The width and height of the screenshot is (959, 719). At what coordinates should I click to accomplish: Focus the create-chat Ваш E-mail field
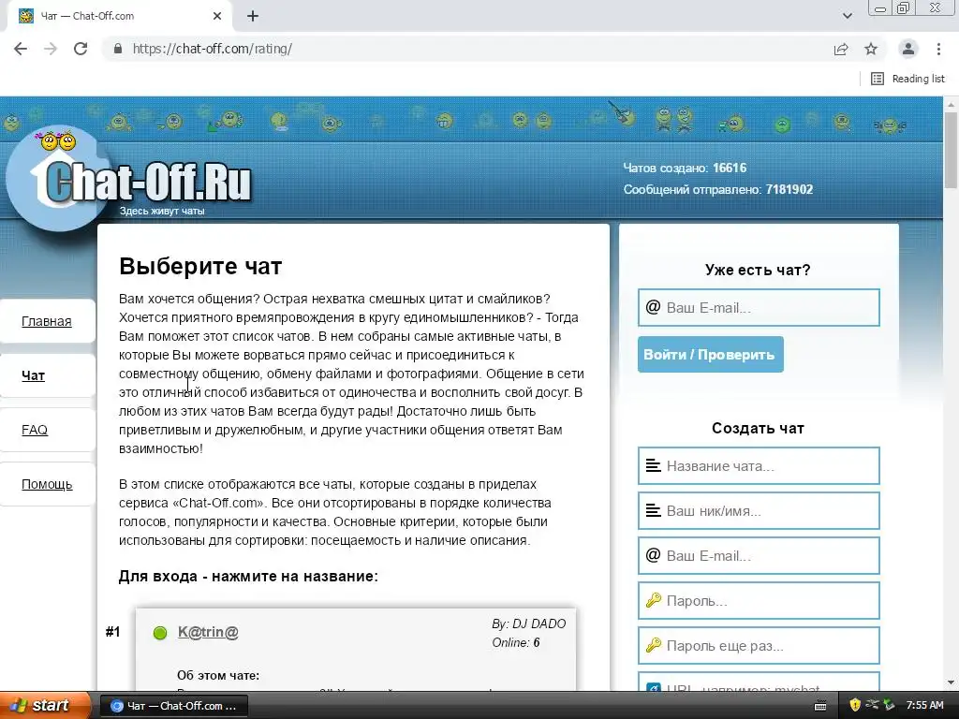pos(759,556)
